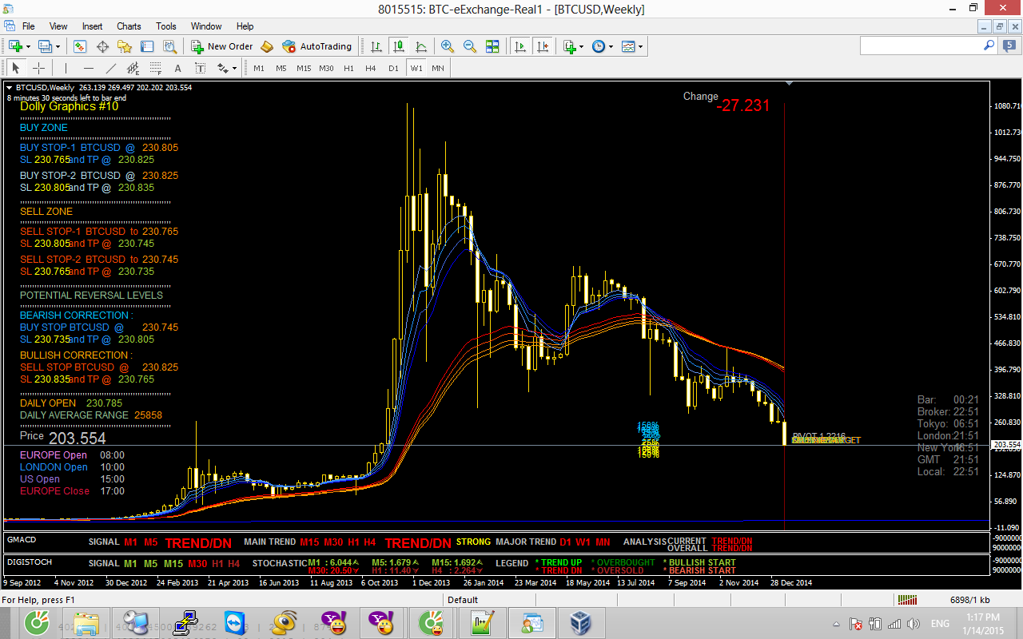Expand the Profiles dropdown arrow
This screenshot has height=639, width=1023.
[x=56, y=46]
